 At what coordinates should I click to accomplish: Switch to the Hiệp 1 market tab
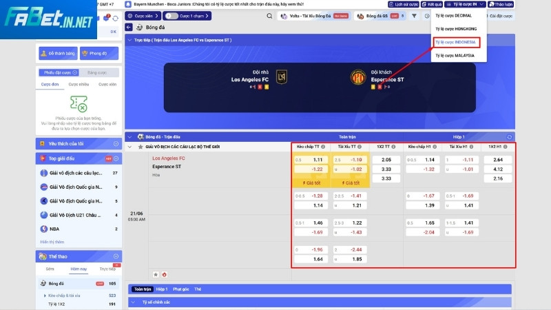coord(162,289)
